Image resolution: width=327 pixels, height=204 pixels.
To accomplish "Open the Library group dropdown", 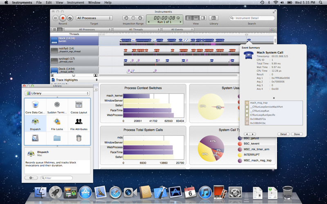I will 57,93.
